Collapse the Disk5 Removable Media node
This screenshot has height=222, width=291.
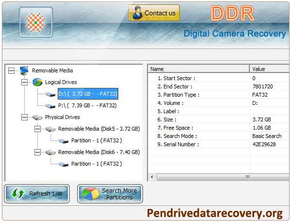37,129
